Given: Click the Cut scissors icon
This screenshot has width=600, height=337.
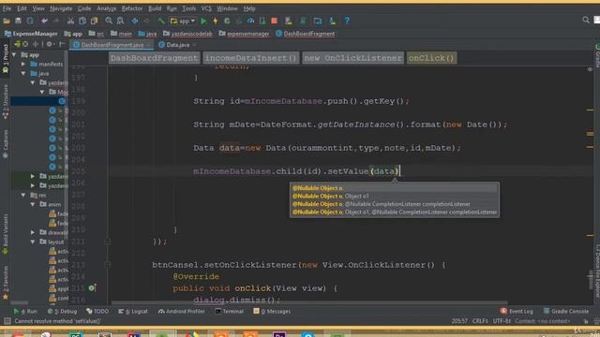Looking at the screenshot, I should (70, 21).
